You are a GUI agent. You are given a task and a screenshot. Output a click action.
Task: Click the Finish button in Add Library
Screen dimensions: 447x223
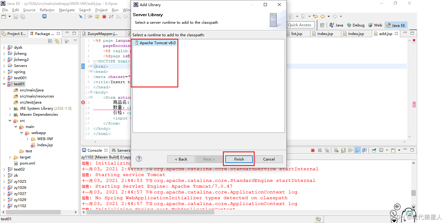click(x=239, y=159)
